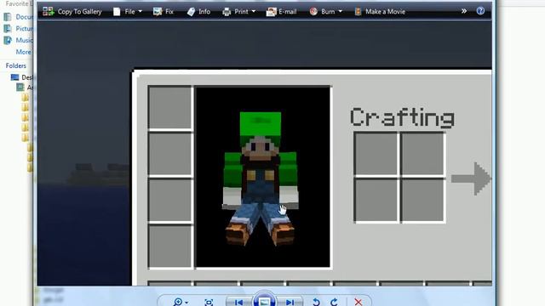Viewport: 545px width, 306px height.
Task: Select Desktop in the folder tree
Action: 27,77
